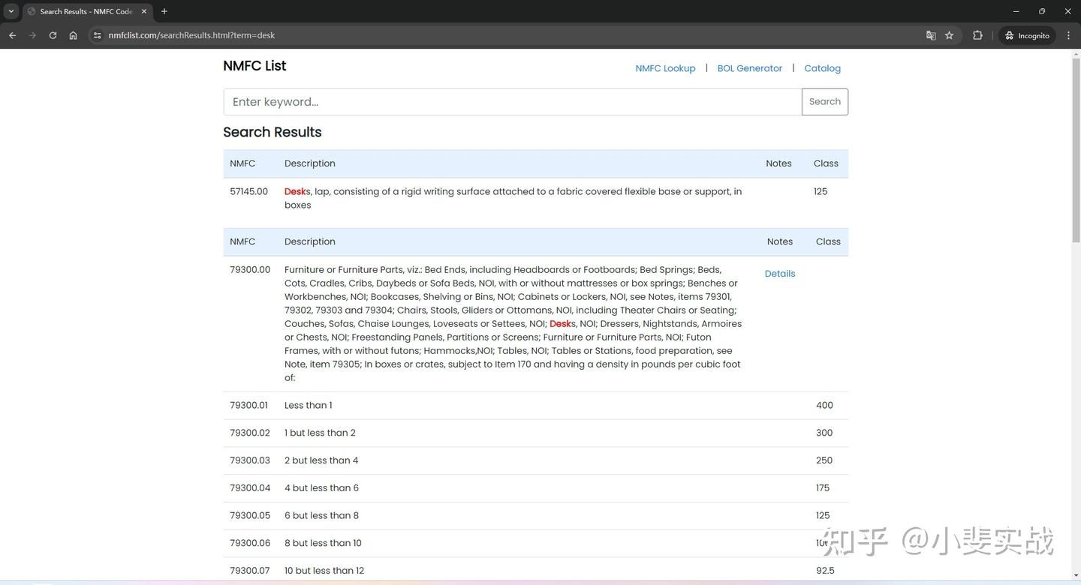The image size is (1081, 585).
Task: Open the browser extensions puzzle icon
Action: (977, 35)
